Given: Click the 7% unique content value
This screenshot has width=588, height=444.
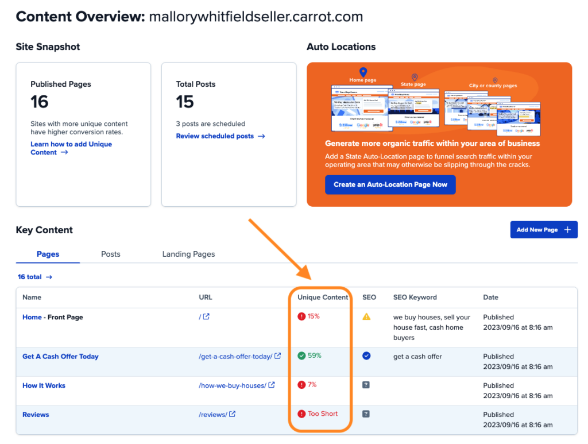Looking at the screenshot, I should click(x=312, y=385).
